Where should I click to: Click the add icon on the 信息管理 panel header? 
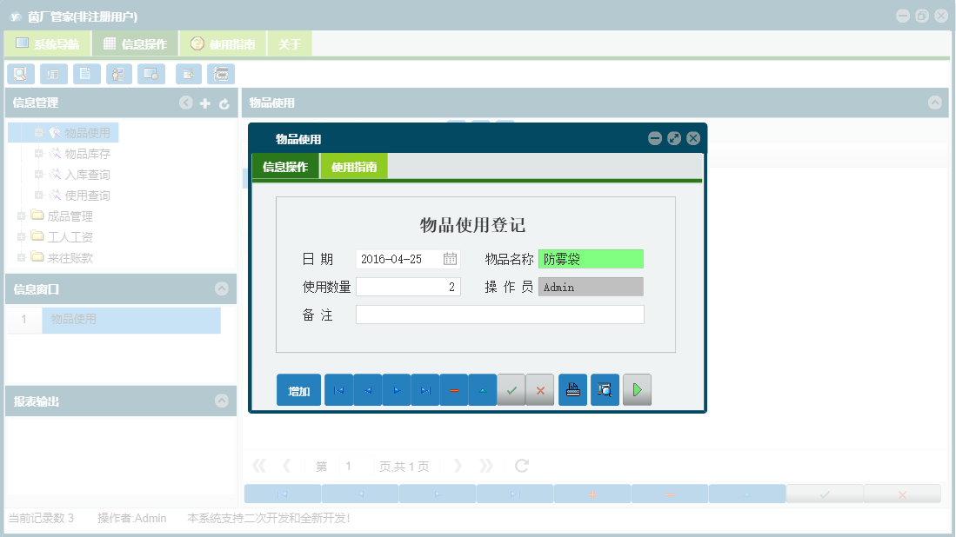coord(204,103)
